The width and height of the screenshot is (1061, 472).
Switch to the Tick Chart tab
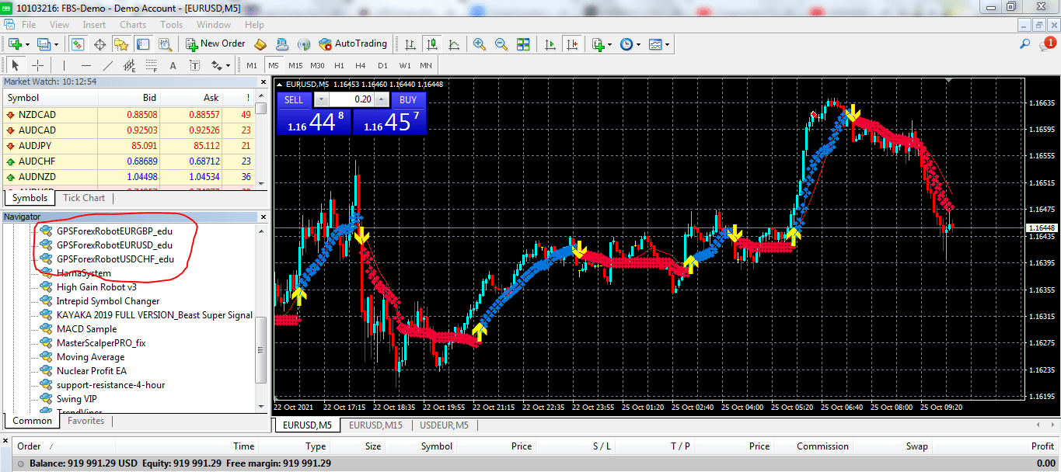(84, 198)
